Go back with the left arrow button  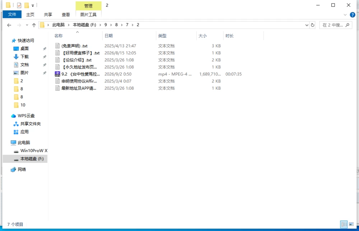9,25
